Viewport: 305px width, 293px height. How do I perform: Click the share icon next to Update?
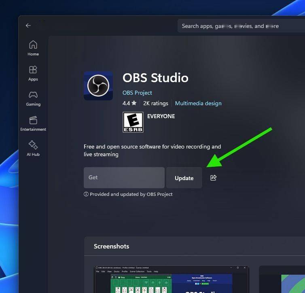(214, 178)
